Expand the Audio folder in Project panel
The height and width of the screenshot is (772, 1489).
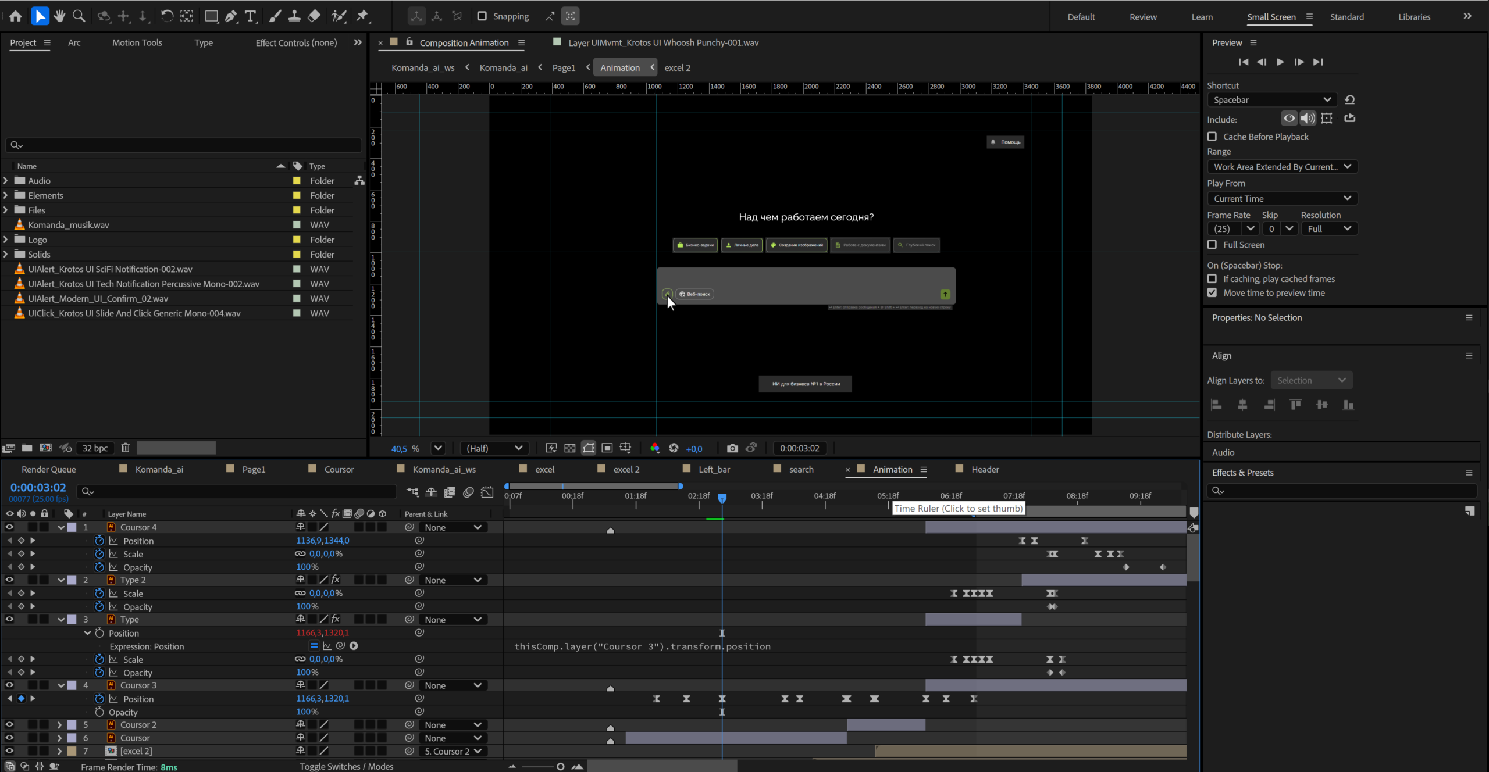pyautogui.click(x=6, y=181)
